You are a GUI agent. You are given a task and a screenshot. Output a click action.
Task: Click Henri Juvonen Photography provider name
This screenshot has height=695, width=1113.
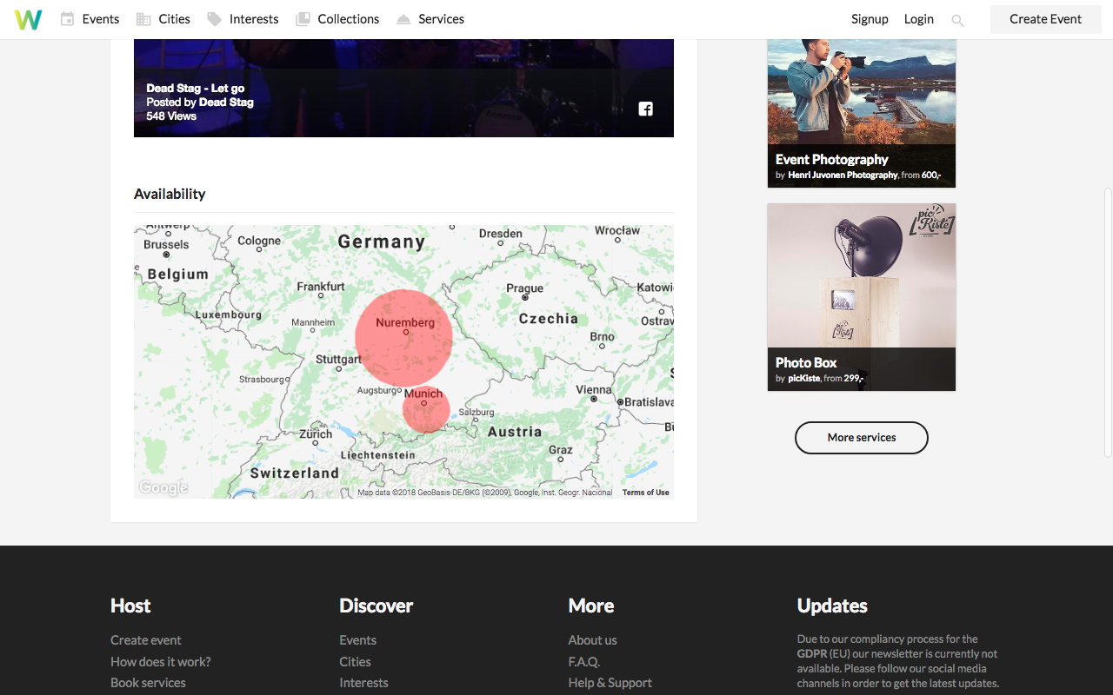click(x=843, y=175)
